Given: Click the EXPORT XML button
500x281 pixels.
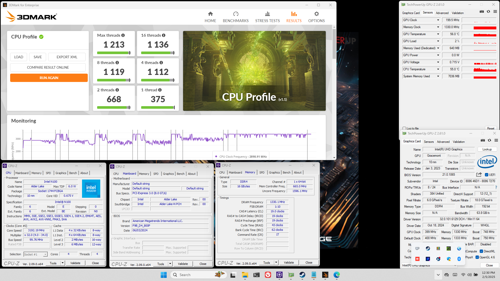Looking at the screenshot, I should tap(67, 57).
